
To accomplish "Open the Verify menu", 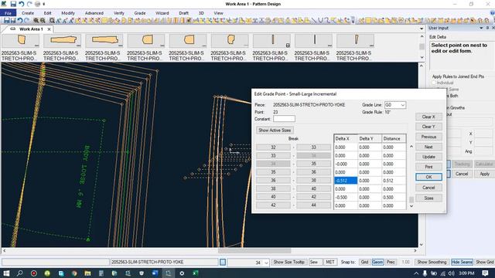I will 118,13.
